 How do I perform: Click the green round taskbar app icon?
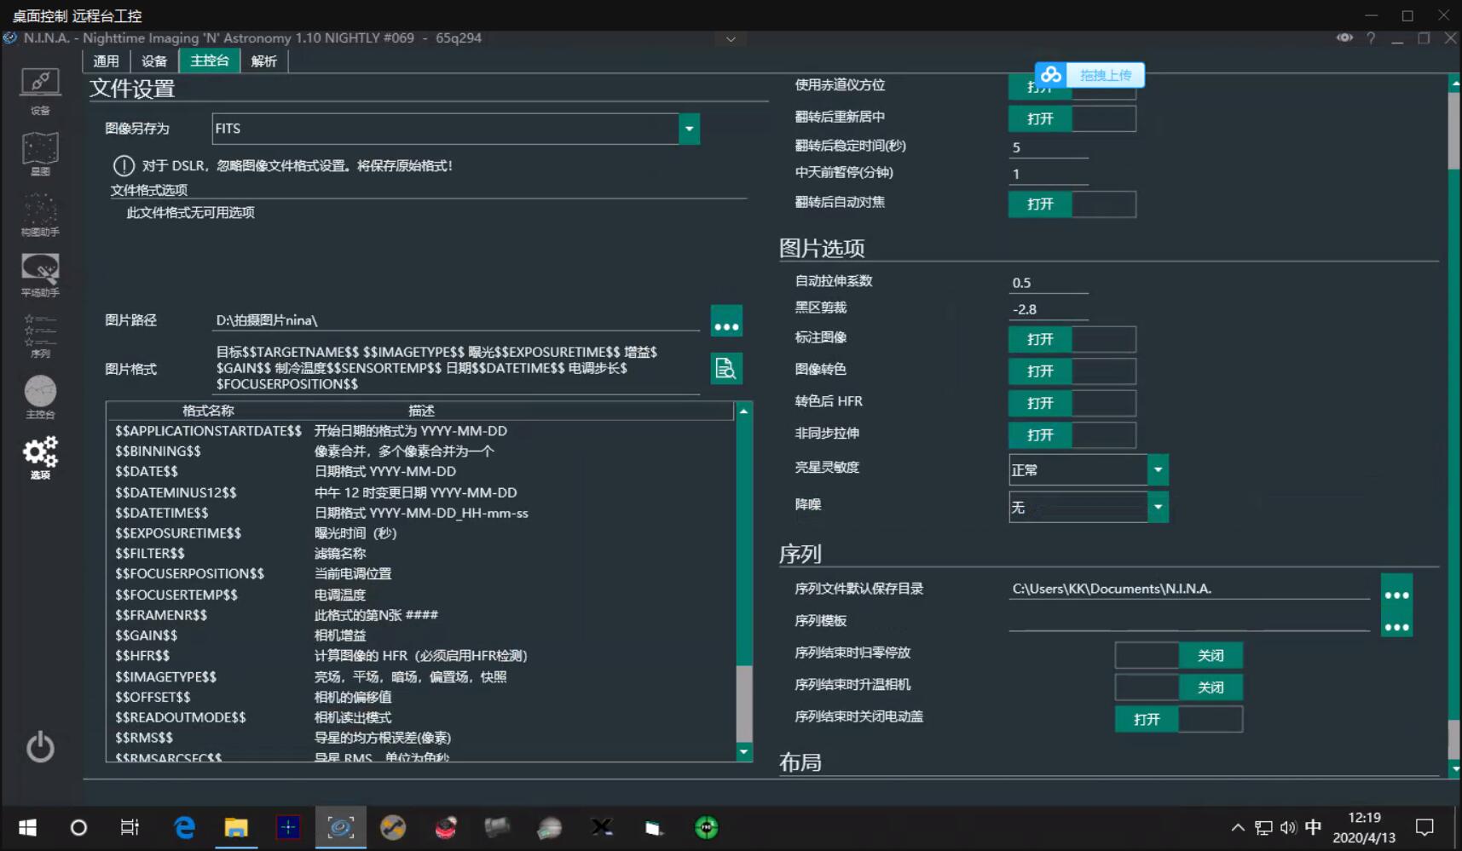click(x=707, y=827)
